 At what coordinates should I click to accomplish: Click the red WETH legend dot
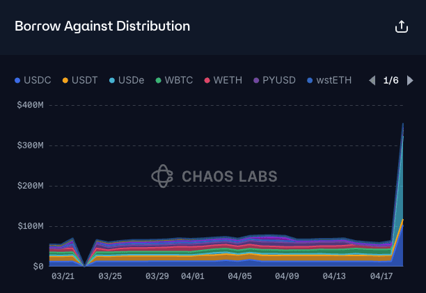[x=207, y=81]
